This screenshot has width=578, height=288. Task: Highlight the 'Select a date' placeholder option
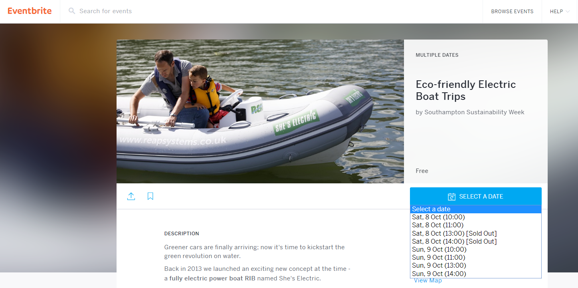point(476,209)
